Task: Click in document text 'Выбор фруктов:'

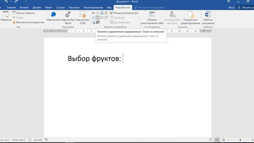Action: tap(94, 58)
